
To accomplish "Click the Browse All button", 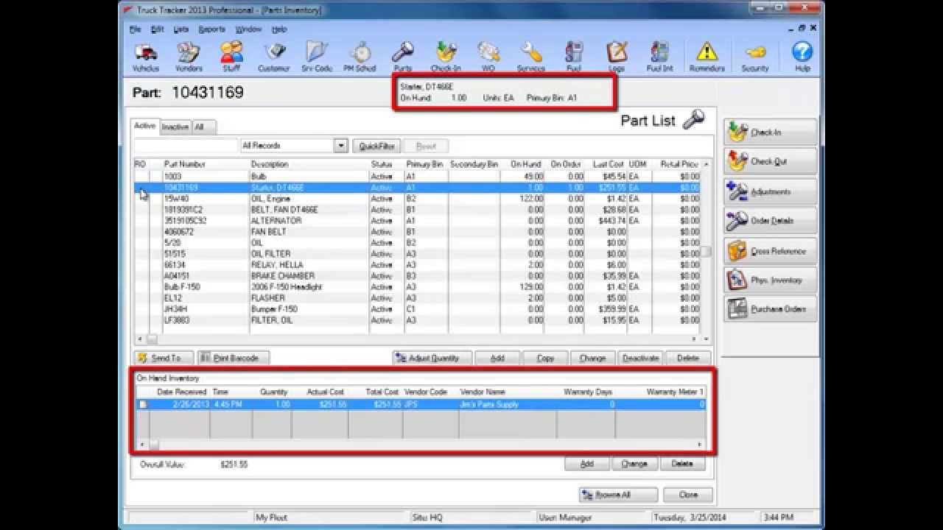I will 618,495.
